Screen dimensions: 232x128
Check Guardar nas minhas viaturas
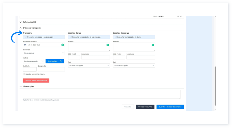coord(24,74)
